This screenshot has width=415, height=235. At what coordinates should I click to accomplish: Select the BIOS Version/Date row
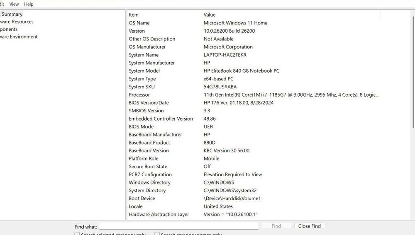click(254, 103)
